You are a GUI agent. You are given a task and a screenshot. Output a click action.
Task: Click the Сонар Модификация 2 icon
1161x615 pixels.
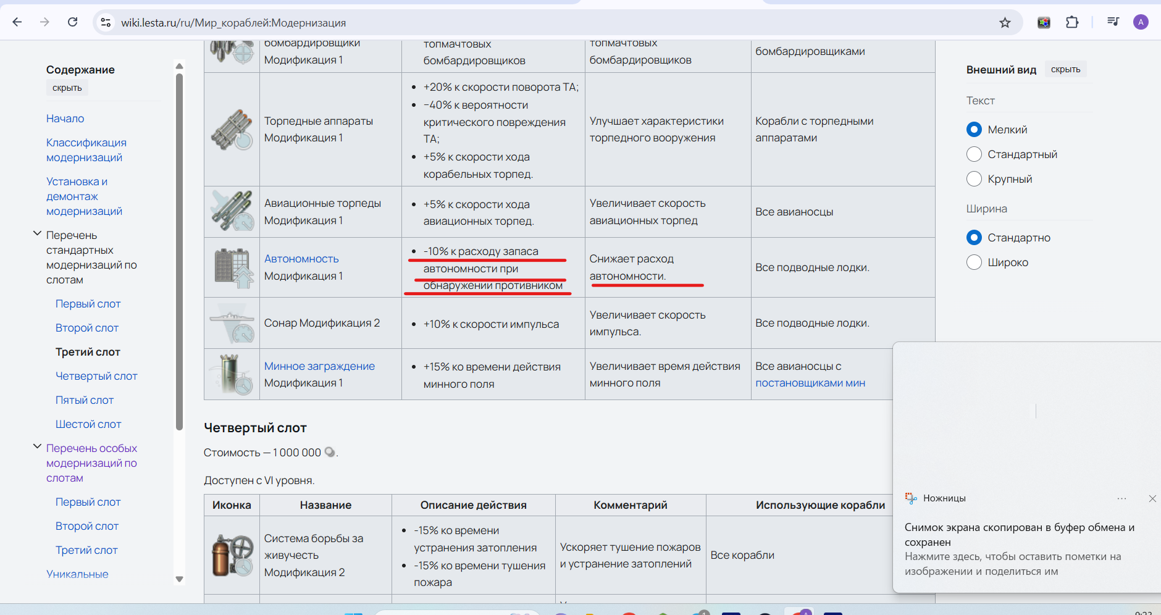click(232, 324)
